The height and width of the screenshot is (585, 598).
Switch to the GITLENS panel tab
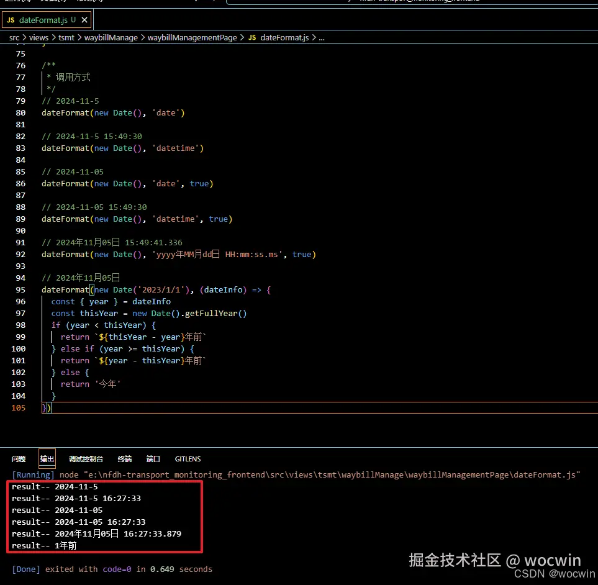coord(188,459)
